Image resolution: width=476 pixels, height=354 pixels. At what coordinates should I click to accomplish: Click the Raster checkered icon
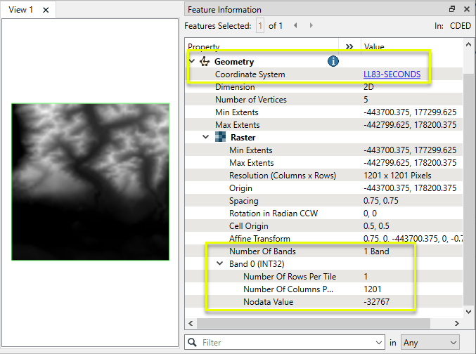coord(220,138)
